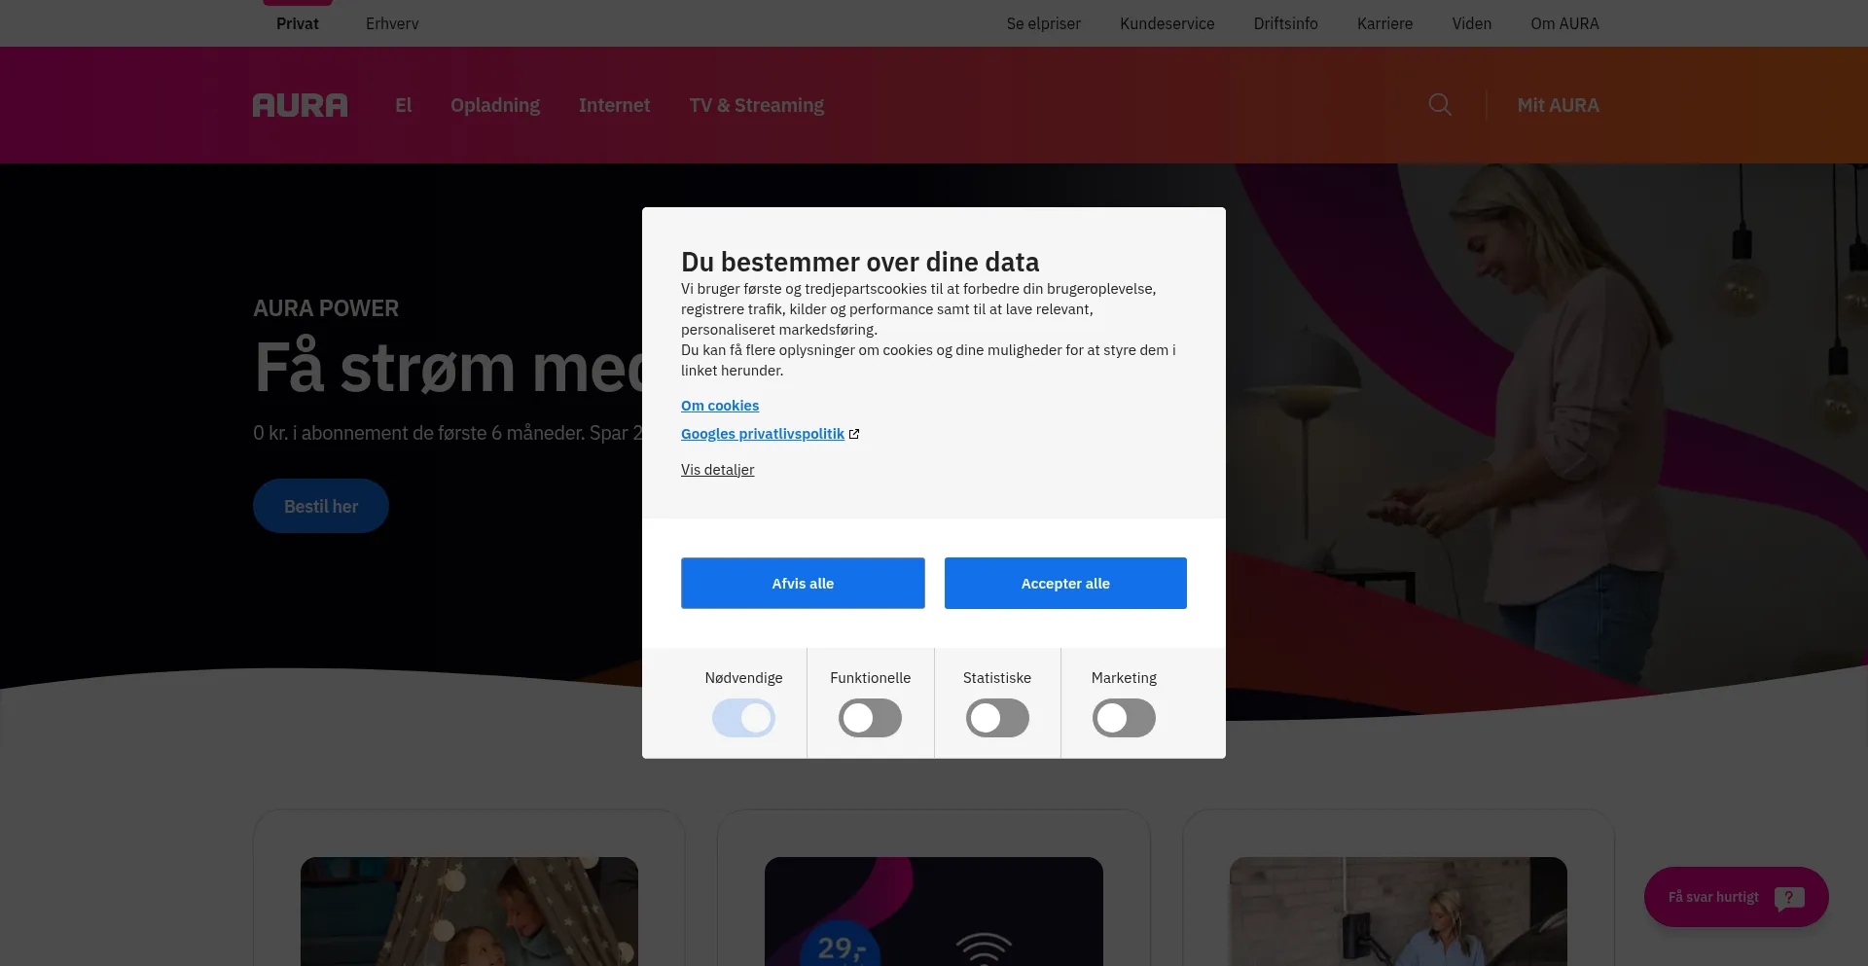Expand Vis detaljer in cookie dialog
This screenshot has height=966, width=1868.
[717, 470]
